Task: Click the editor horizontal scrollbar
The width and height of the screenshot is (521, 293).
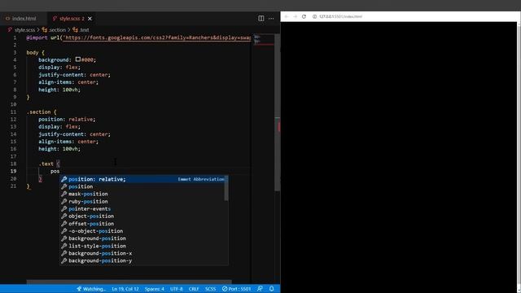Action: [129, 282]
